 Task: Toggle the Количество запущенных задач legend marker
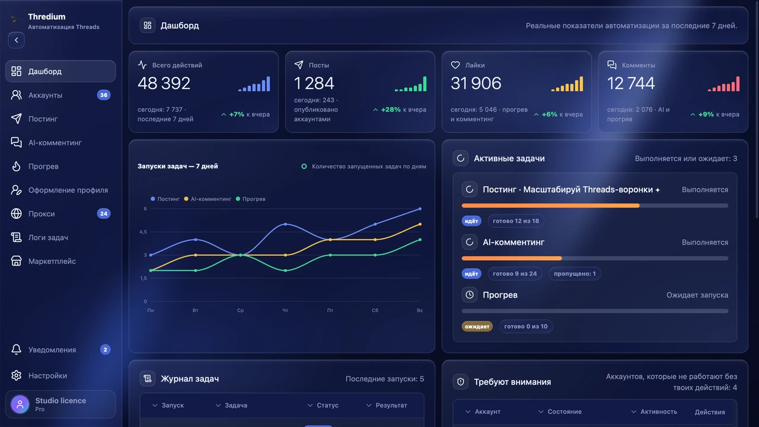coord(304,167)
